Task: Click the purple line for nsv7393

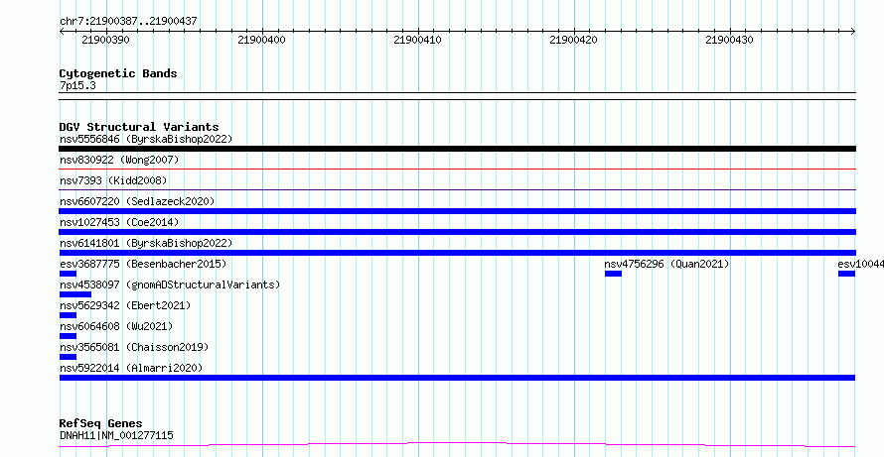Action: click(457, 189)
